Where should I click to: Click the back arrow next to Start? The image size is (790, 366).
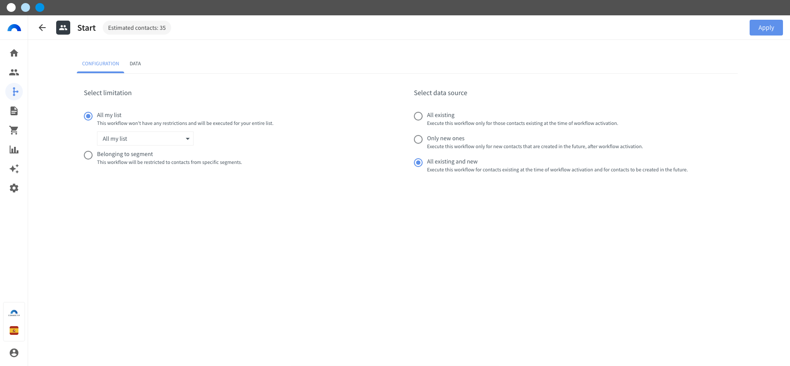click(42, 28)
